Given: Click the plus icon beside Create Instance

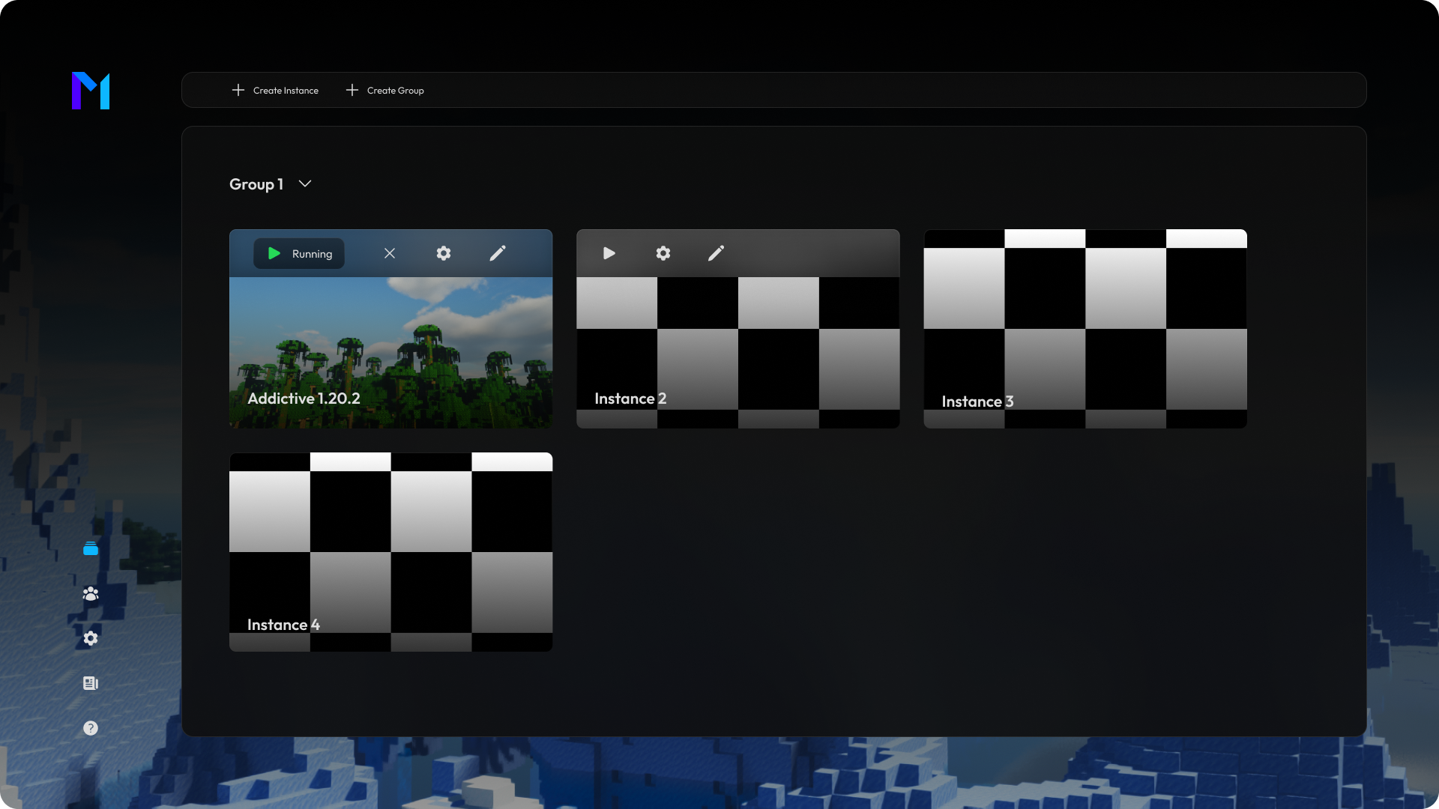Looking at the screenshot, I should click(238, 90).
